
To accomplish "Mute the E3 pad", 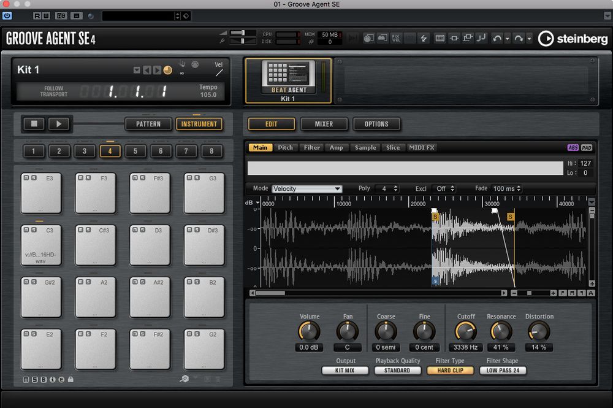I will (x=26, y=178).
